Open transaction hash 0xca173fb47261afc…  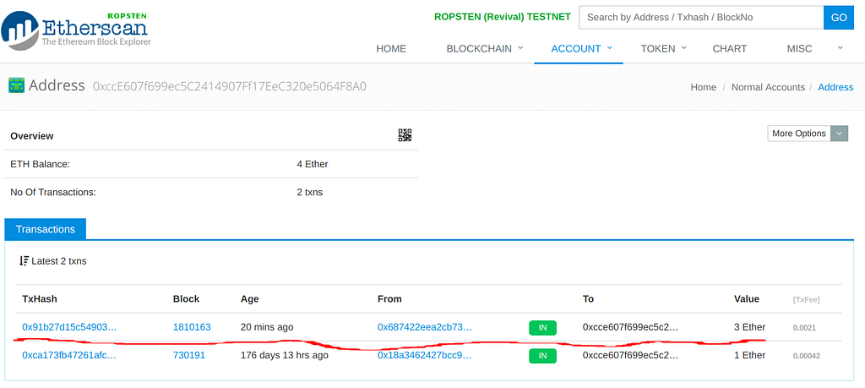tap(69, 355)
